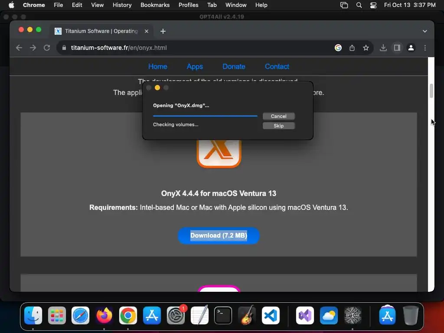The height and width of the screenshot is (333, 444).
Task: Click the date and time in menu bar
Action: click(x=410, y=5)
